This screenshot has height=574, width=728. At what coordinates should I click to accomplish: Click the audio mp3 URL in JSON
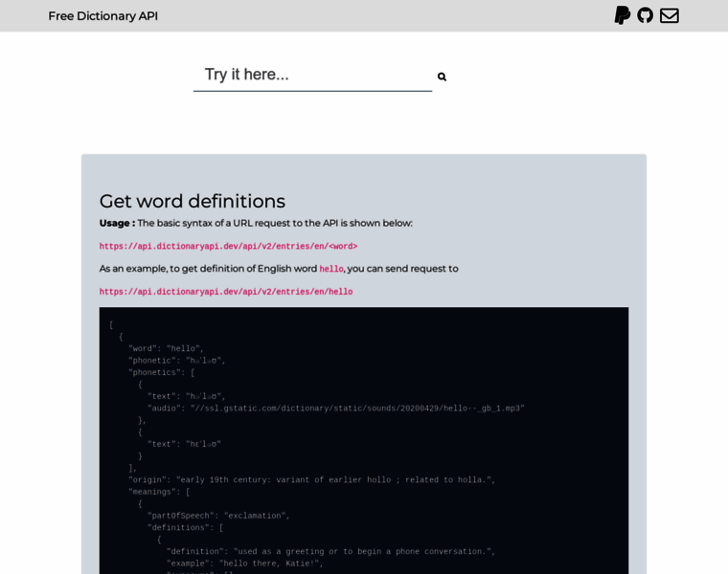point(359,408)
